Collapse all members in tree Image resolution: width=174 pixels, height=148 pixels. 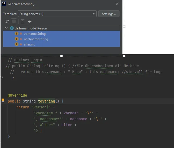pyautogui.click(x=30, y=21)
